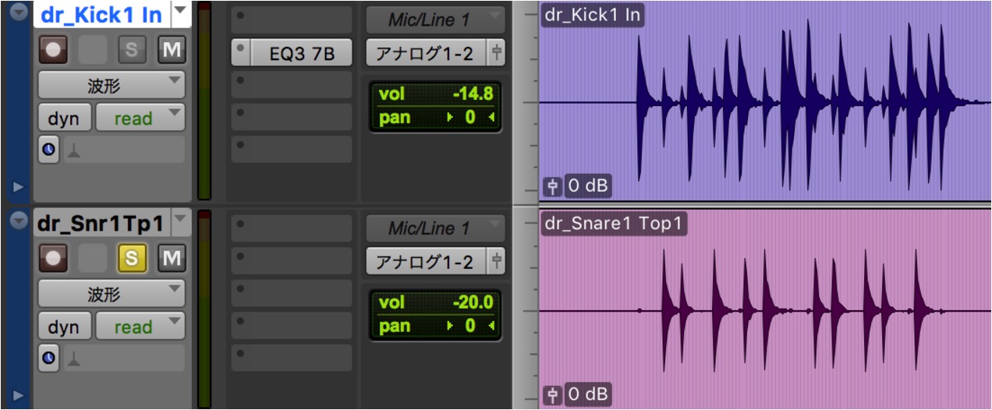Open dr_Kick1 In track options circle arrow
The height and width of the screenshot is (410, 992).
(19, 12)
